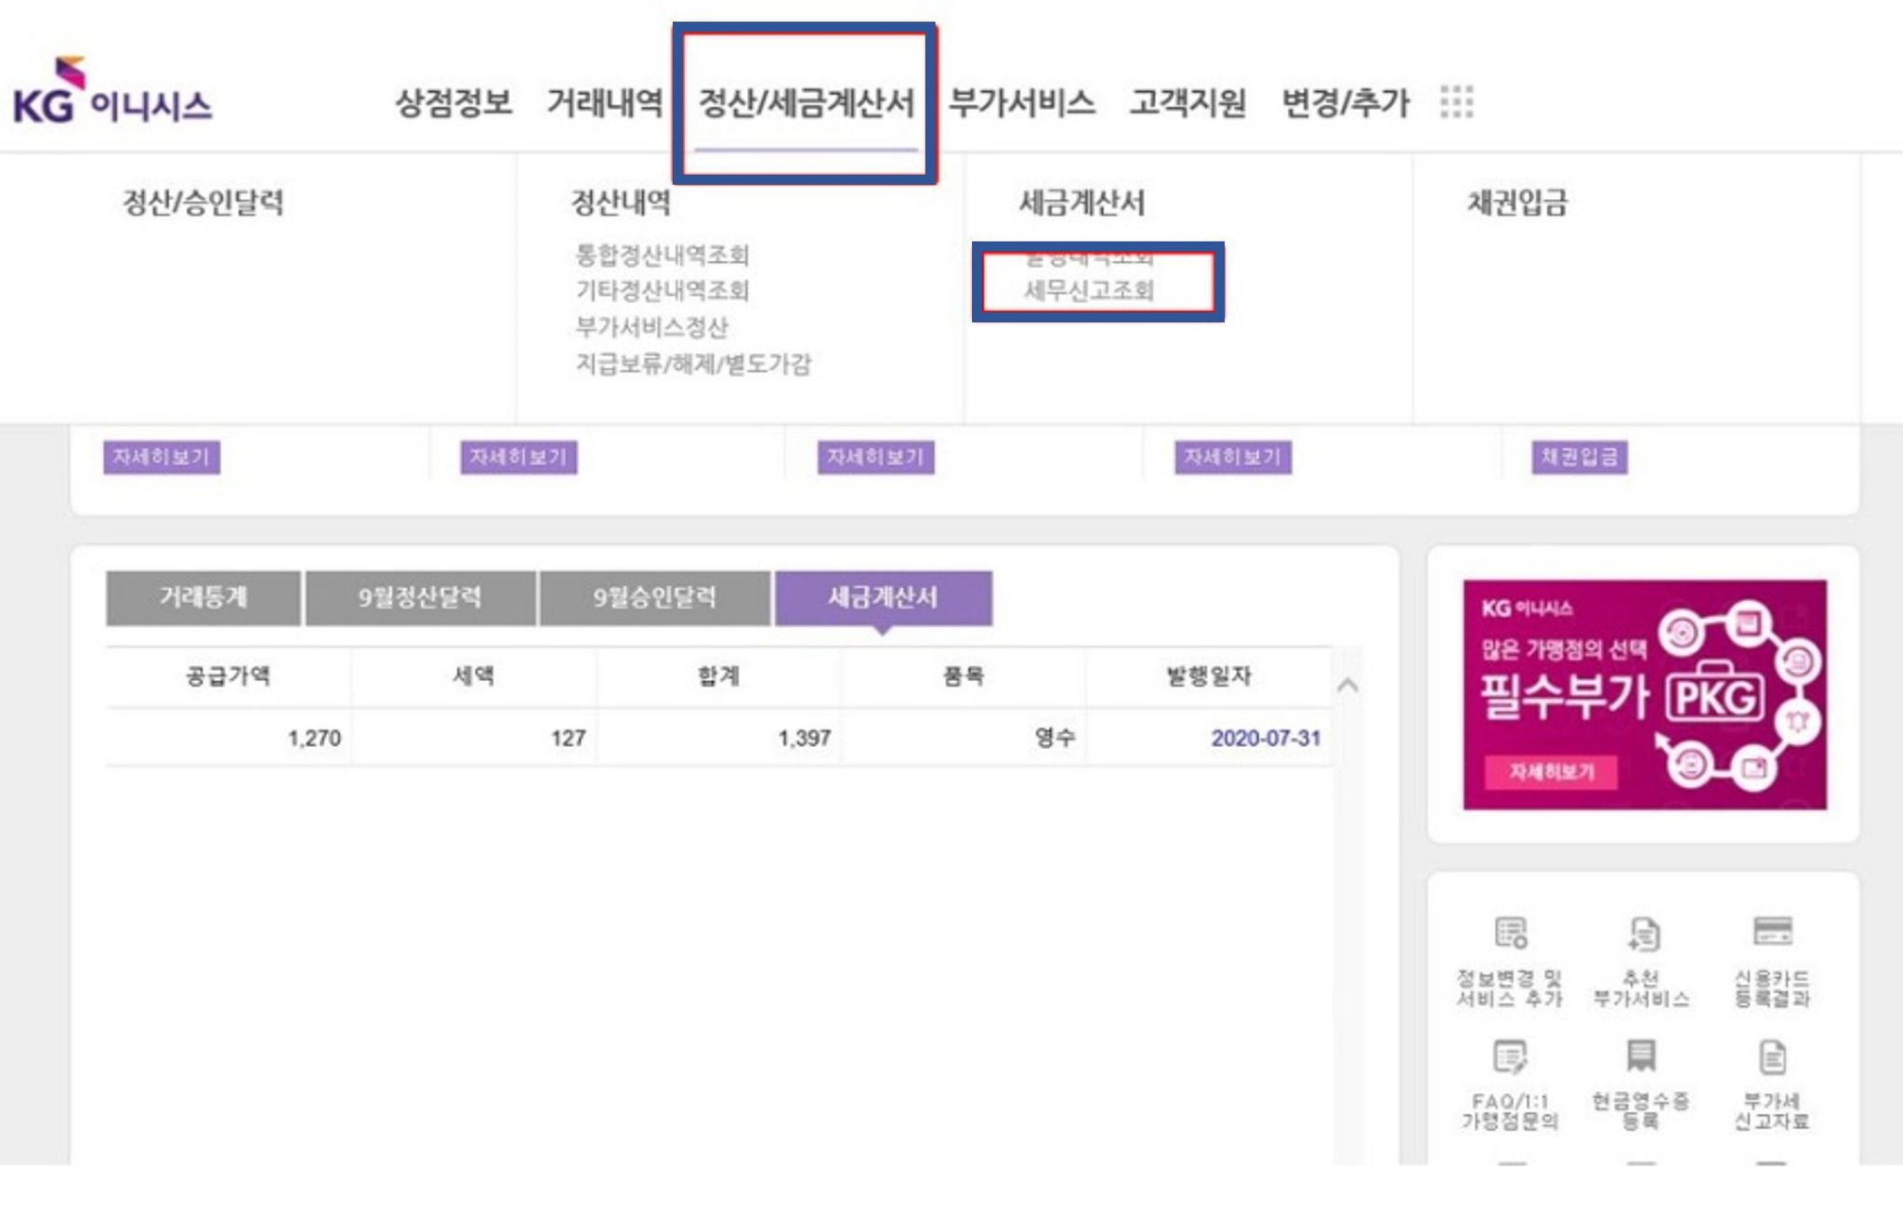Open the 부가서비스 top menu
The width and height of the screenshot is (1903, 1207).
(x=1022, y=102)
